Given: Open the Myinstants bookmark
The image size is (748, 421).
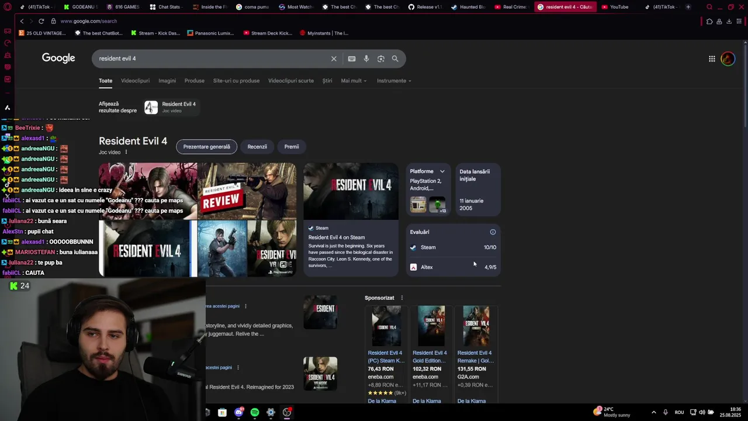Looking at the screenshot, I should [324, 33].
